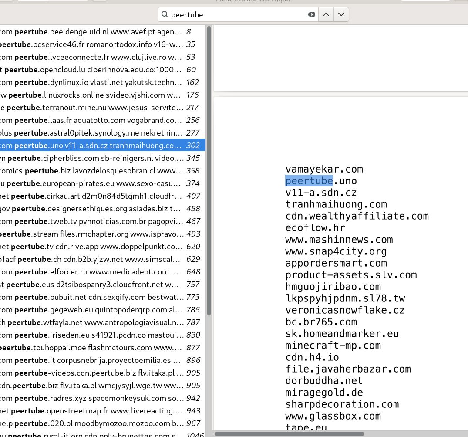Image resolution: width=468 pixels, height=437 pixels.
Task: Jump to next search match
Action: click(341, 14)
